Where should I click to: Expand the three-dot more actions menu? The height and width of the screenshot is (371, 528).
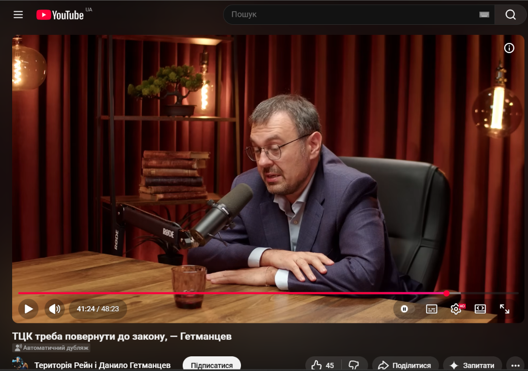click(x=515, y=365)
